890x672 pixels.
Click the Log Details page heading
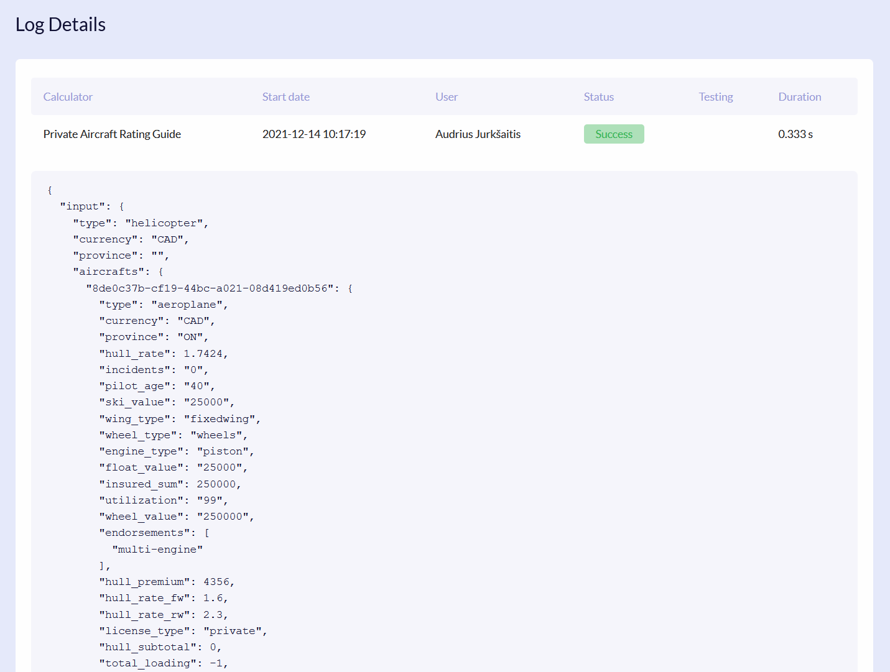click(x=60, y=25)
